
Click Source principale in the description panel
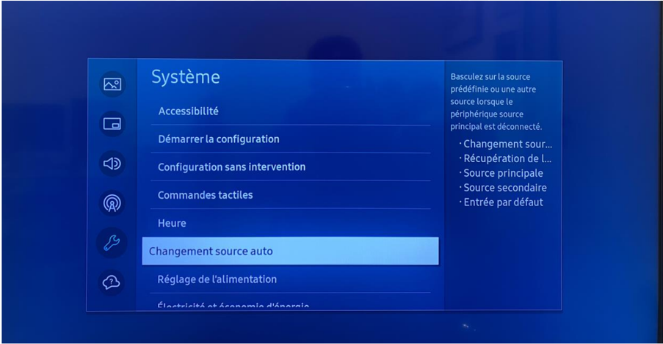tap(503, 173)
